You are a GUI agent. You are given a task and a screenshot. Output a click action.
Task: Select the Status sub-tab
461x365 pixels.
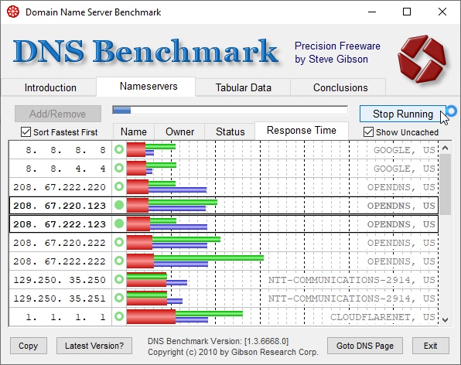coord(230,131)
